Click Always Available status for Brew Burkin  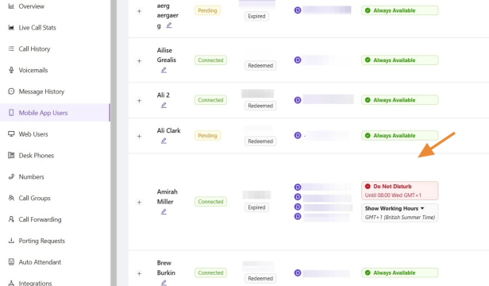click(400, 272)
